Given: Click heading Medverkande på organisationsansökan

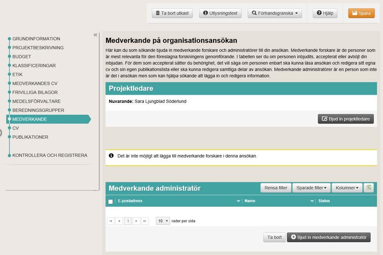Looking at the screenshot, I should point(171,40).
